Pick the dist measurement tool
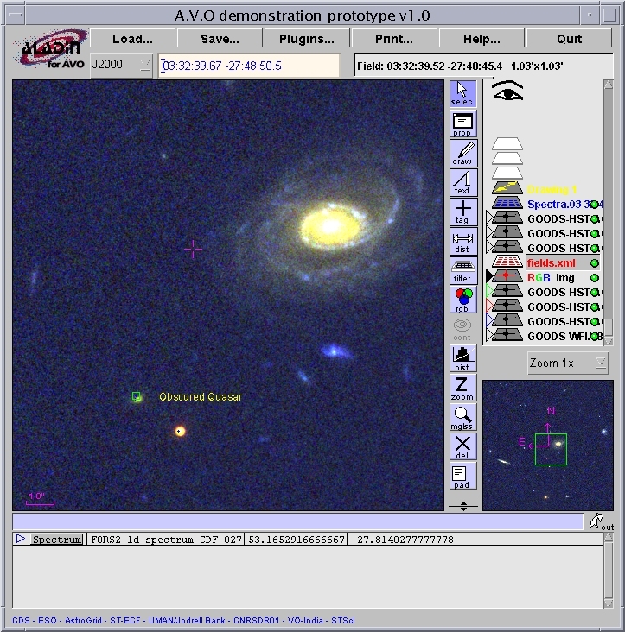Viewport: 625px width, 632px height. click(462, 242)
